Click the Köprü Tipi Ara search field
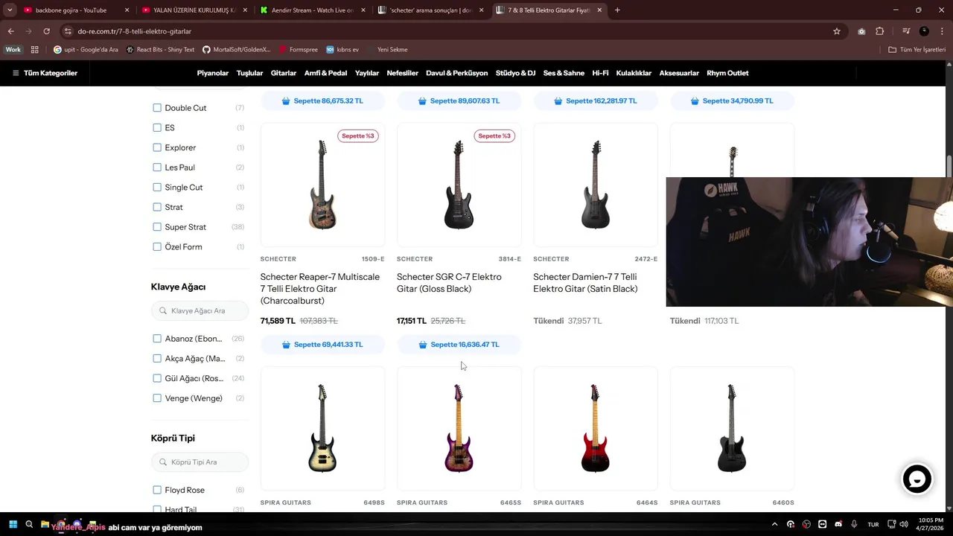 200,462
